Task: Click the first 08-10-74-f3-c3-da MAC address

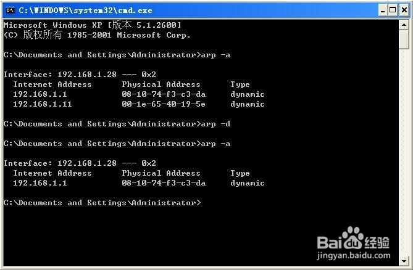Action: coord(164,94)
